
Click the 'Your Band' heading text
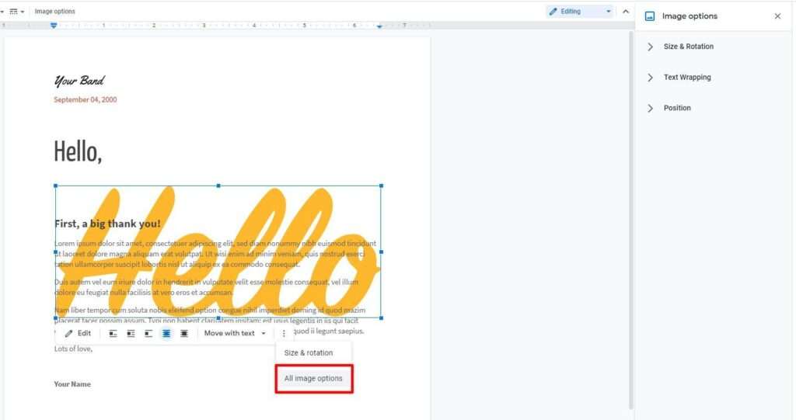coord(79,81)
